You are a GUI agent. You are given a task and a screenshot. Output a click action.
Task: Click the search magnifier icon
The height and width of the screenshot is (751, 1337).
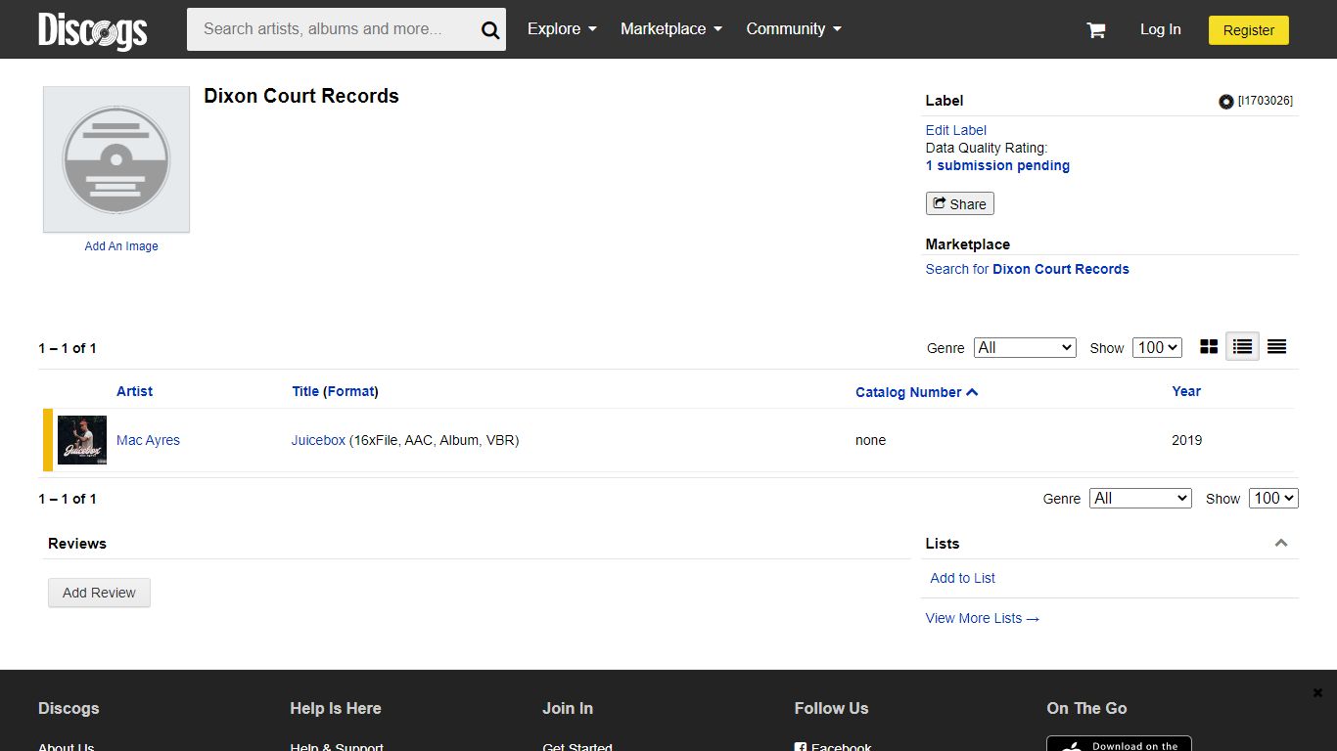(490, 30)
